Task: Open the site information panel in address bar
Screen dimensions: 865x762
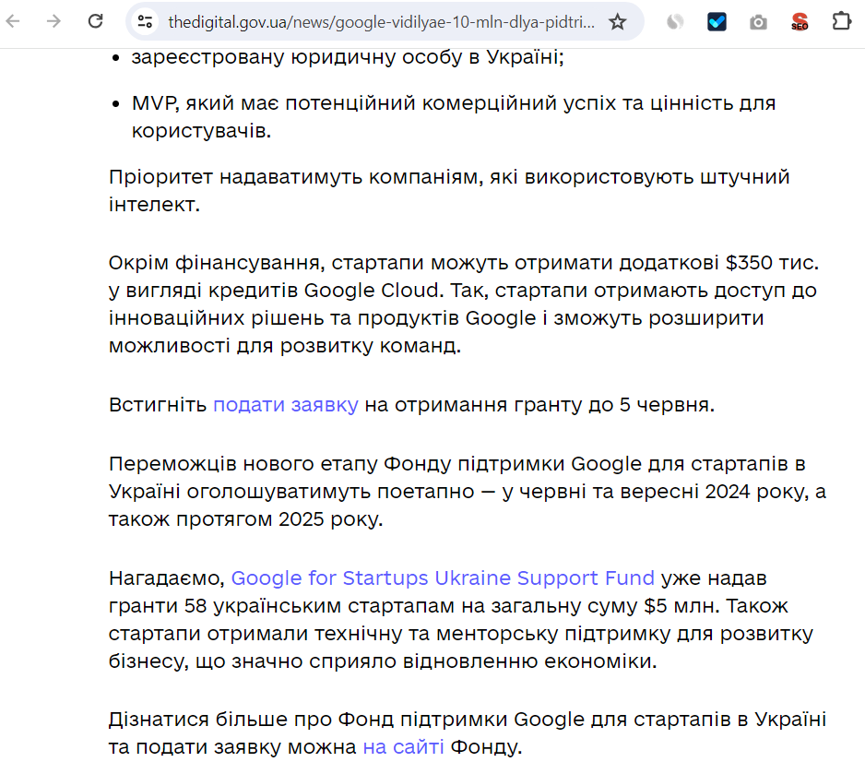Action: point(145,21)
